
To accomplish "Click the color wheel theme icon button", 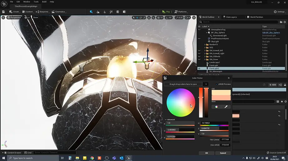I will click(x=216, y=107).
